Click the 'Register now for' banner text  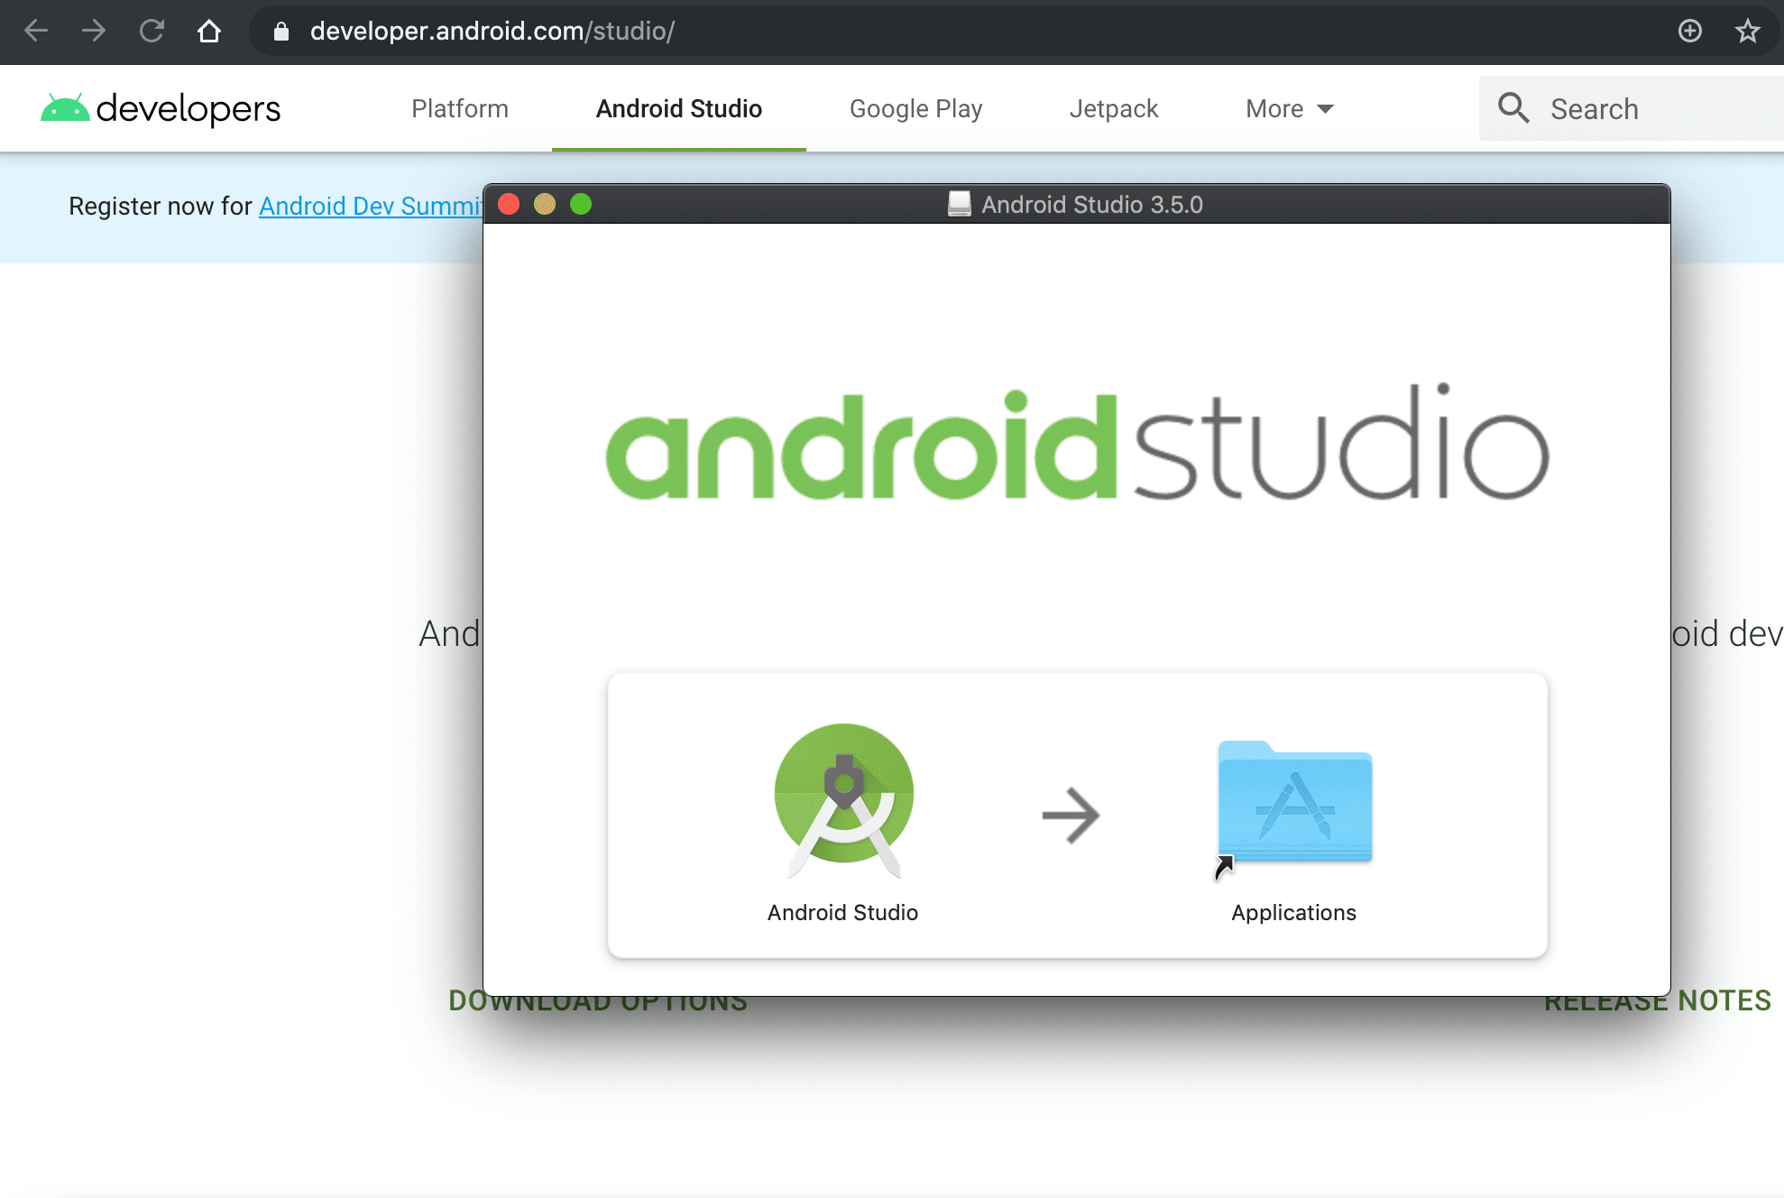click(x=161, y=207)
